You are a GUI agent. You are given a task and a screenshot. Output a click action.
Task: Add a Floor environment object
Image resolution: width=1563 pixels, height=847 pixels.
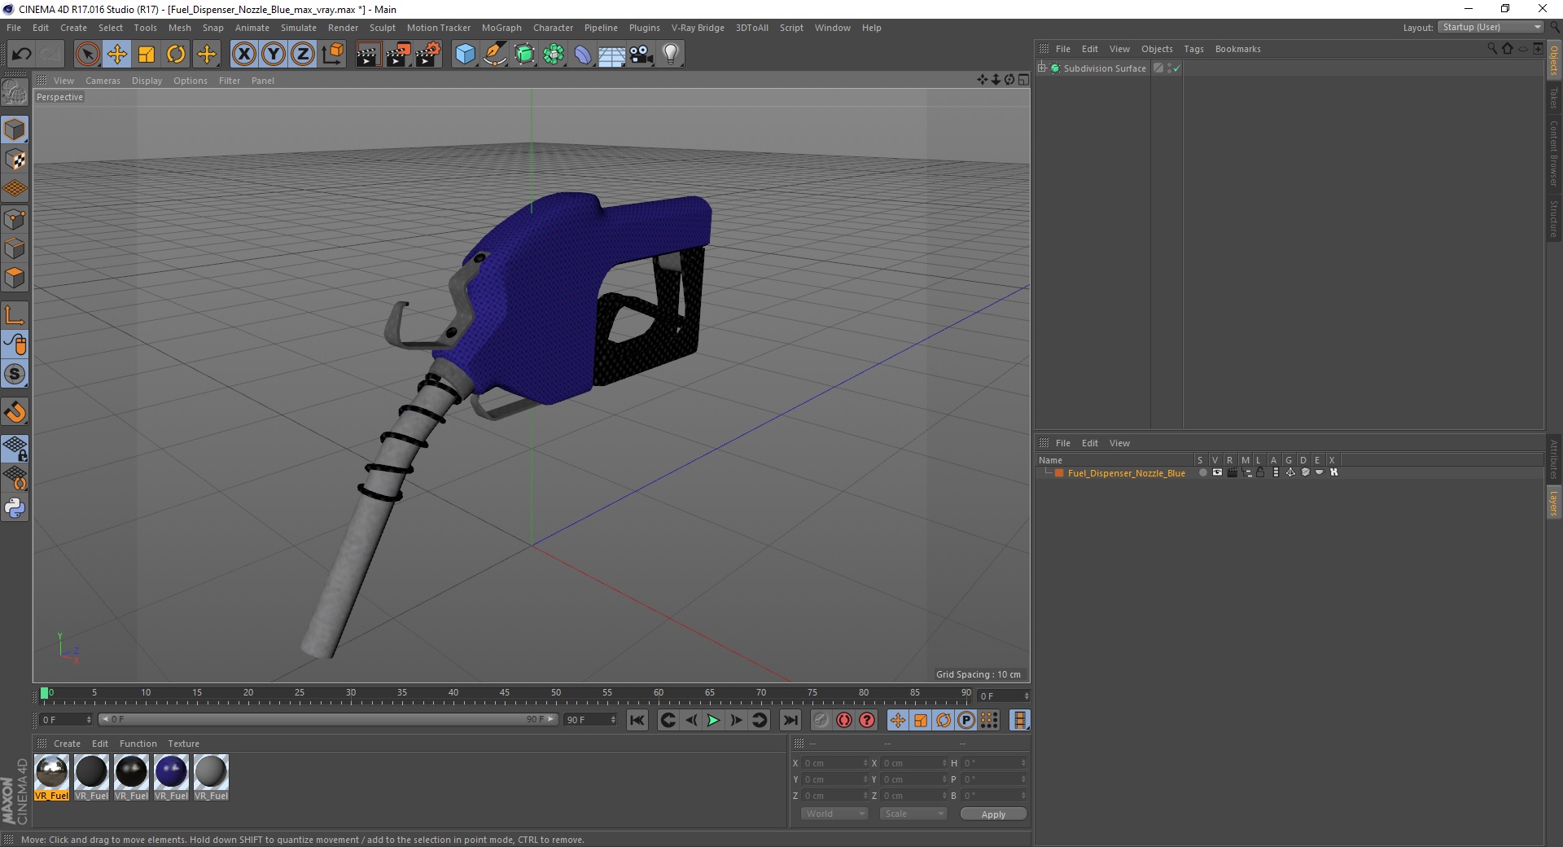612,55
